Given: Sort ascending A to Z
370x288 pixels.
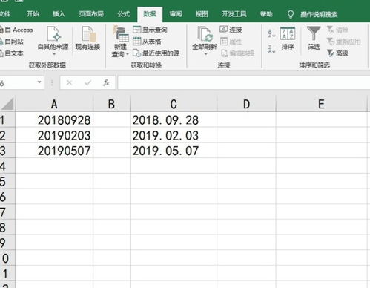Looking at the screenshot, I should tap(272, 33).
